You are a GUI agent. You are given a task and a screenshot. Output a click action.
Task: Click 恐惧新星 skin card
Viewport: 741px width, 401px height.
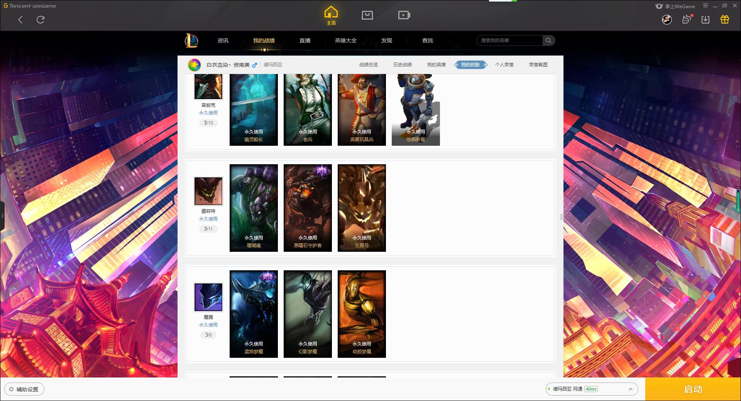416,110
